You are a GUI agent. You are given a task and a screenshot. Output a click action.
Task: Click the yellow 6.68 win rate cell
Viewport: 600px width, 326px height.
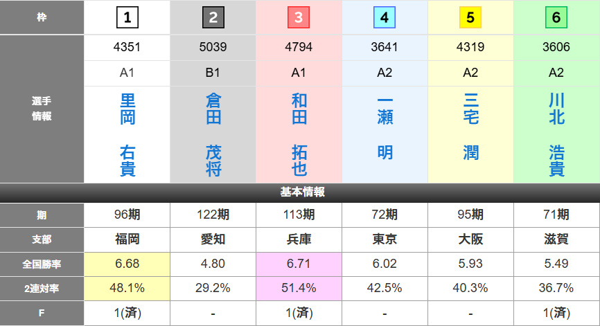[x=127, y=264]
